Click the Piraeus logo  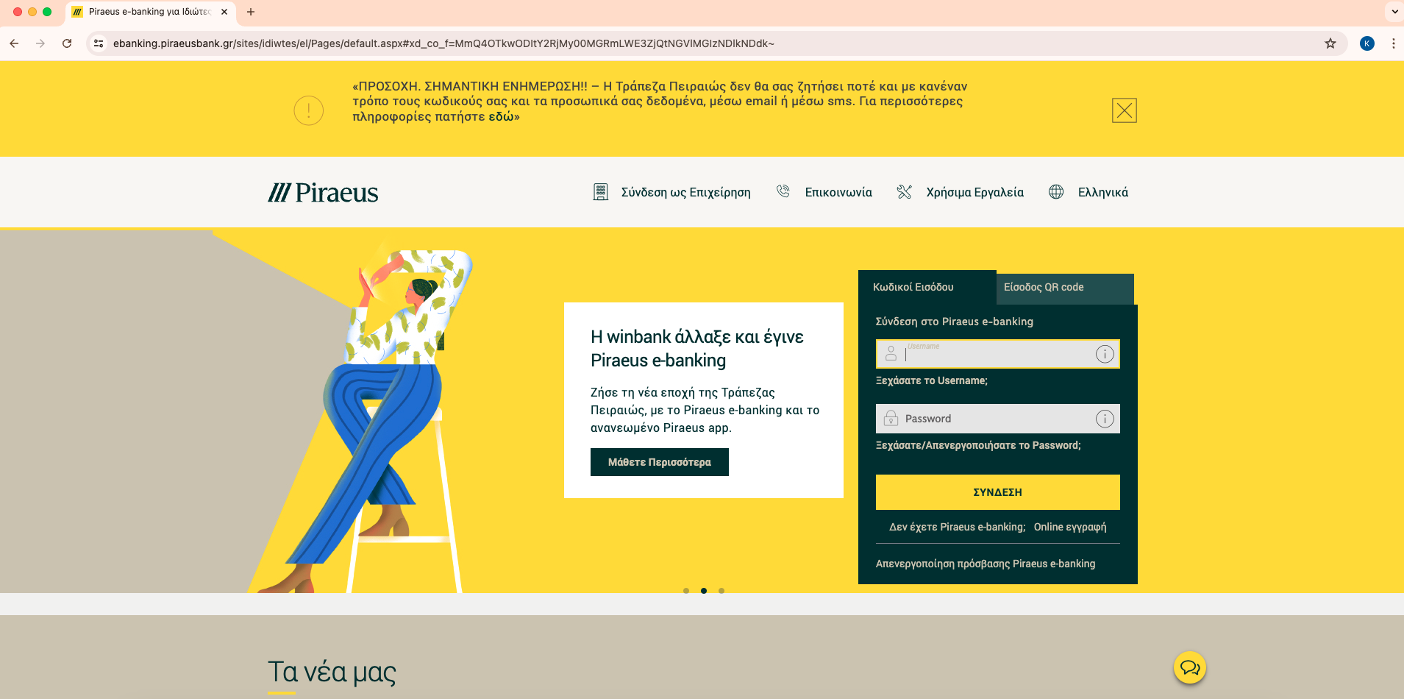pos(323,193)
